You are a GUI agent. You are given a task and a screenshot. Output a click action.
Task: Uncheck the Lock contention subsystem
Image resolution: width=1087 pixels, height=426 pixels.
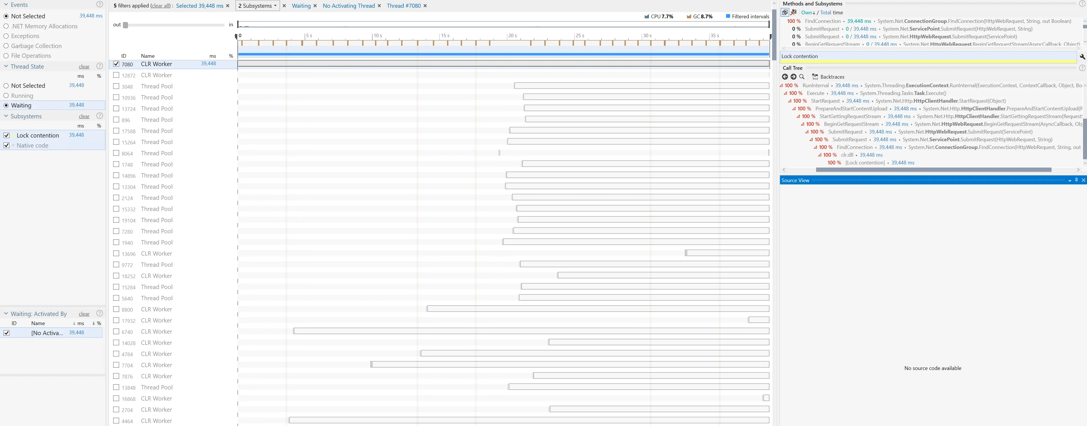coord(6,136)
